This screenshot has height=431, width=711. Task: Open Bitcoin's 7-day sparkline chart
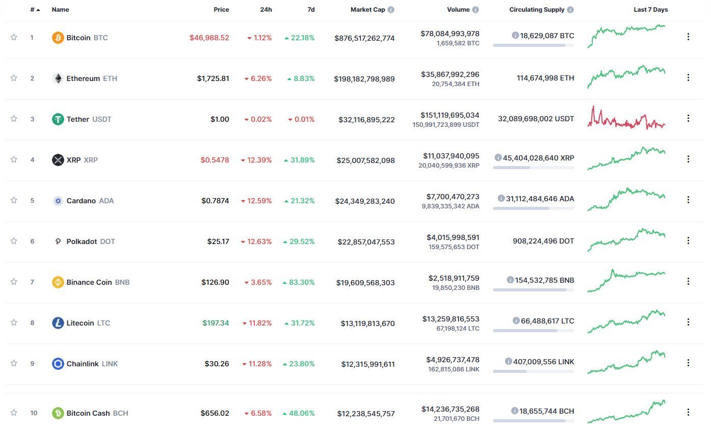pyautogui.click(x=626, y=36)
